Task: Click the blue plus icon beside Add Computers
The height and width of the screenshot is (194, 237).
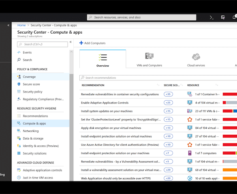Action: [x=81, y=43]
